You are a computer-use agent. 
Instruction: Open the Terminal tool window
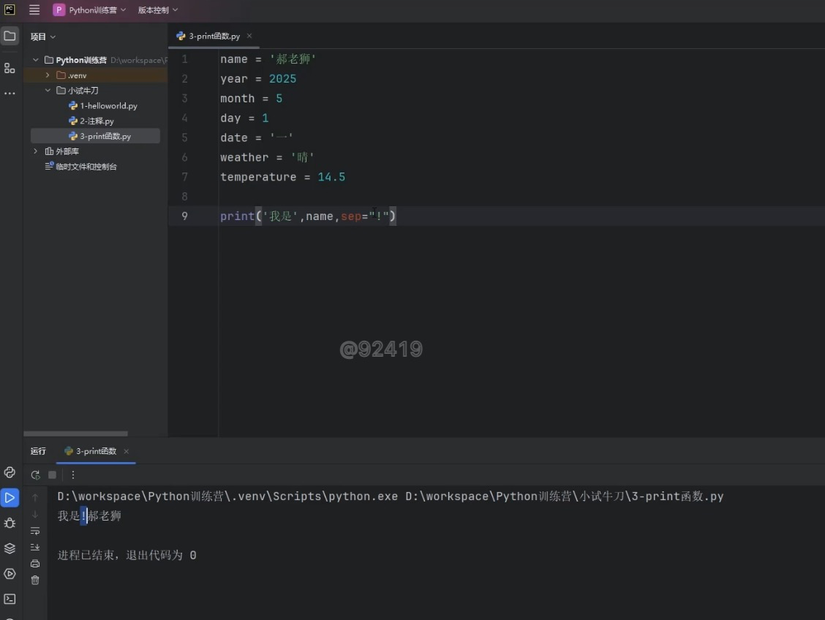(10, 599)
